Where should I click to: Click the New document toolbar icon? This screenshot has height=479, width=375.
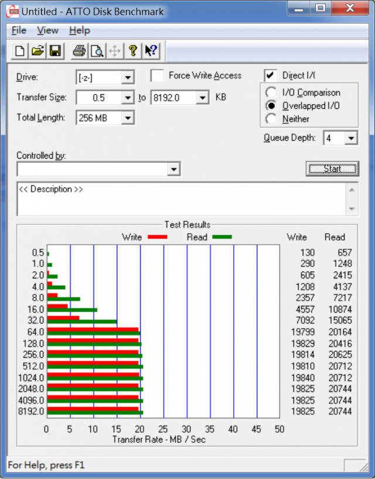pos(20,51)
